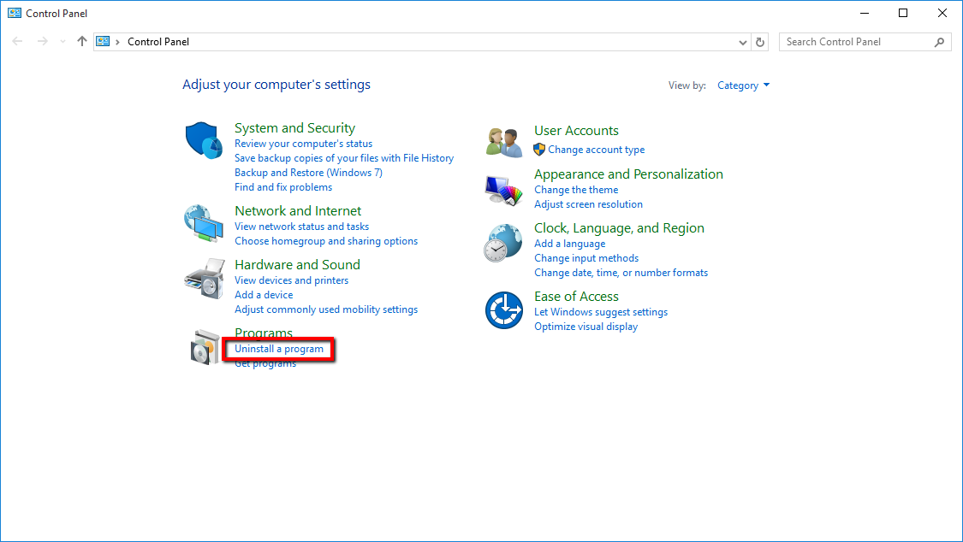Select Optimize visual display
This screenshot has width=963, height=542.
tap(586, 327)
